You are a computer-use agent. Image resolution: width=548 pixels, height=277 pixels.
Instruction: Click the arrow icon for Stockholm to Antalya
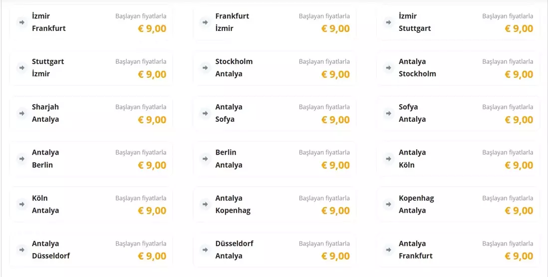(205, 68)
